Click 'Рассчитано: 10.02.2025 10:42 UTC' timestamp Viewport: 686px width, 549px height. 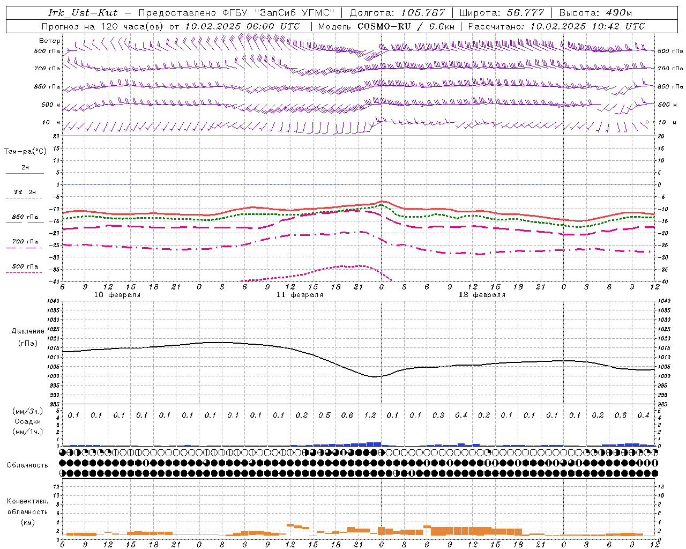[556, 26]
